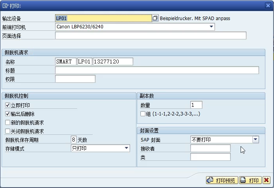274x188 pixels.
Task: Uncheck the 立即打印 checkbox
Action: tap(8, 105)
